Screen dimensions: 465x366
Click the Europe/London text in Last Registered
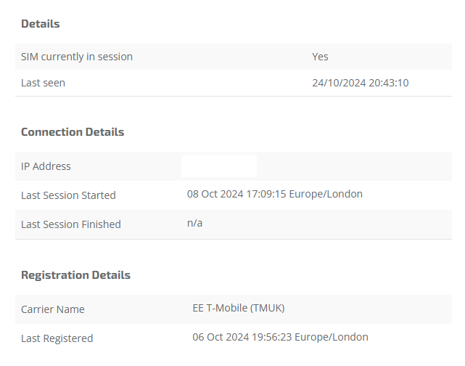coord(332,337)
